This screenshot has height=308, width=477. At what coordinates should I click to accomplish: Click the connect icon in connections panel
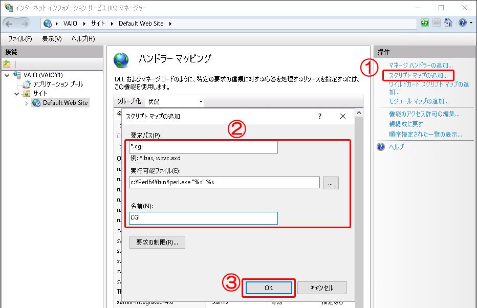pos(7,64)
